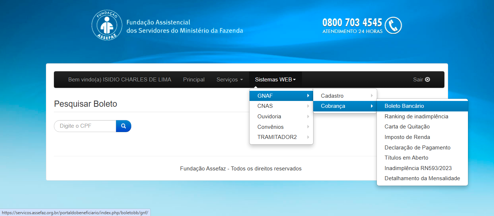Click the magnifier search button
Image resolution: width=494 pixels, height=216 pixels.
point(123,126)
